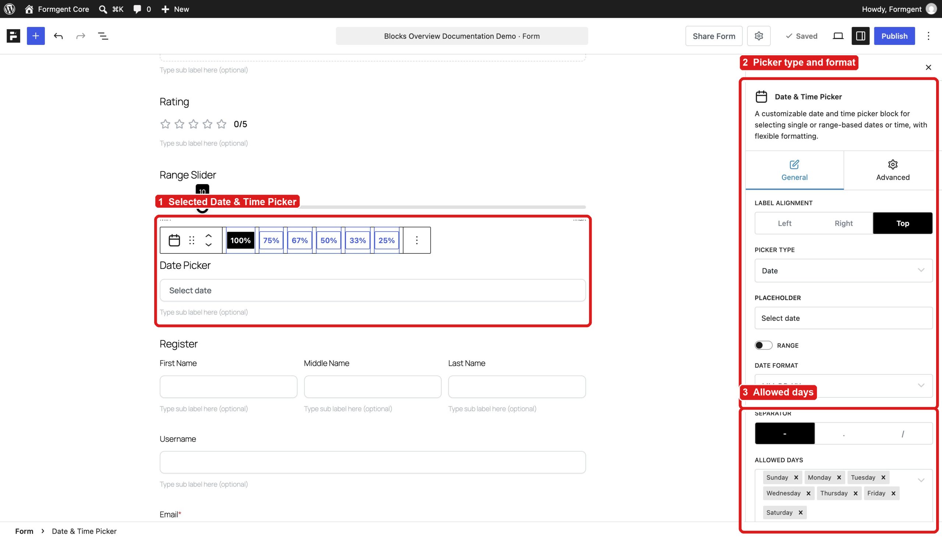Image resolution: width=942 pixels, height=540 pixels.
Task: Switch to the Advanced tab
Action: (892, 170)
